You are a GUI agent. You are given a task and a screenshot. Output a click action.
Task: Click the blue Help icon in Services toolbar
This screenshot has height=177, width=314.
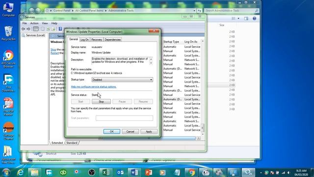coord(60,29)
